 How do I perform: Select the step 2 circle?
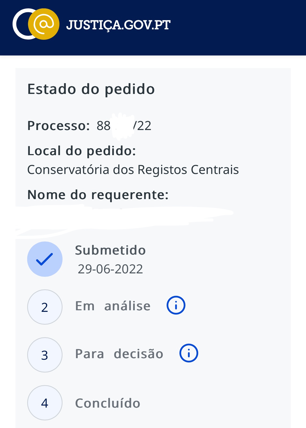point(45,307)
